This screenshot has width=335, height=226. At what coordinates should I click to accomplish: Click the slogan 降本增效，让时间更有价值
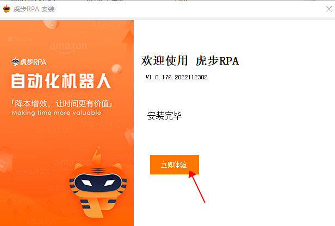(x=62, y=104)
